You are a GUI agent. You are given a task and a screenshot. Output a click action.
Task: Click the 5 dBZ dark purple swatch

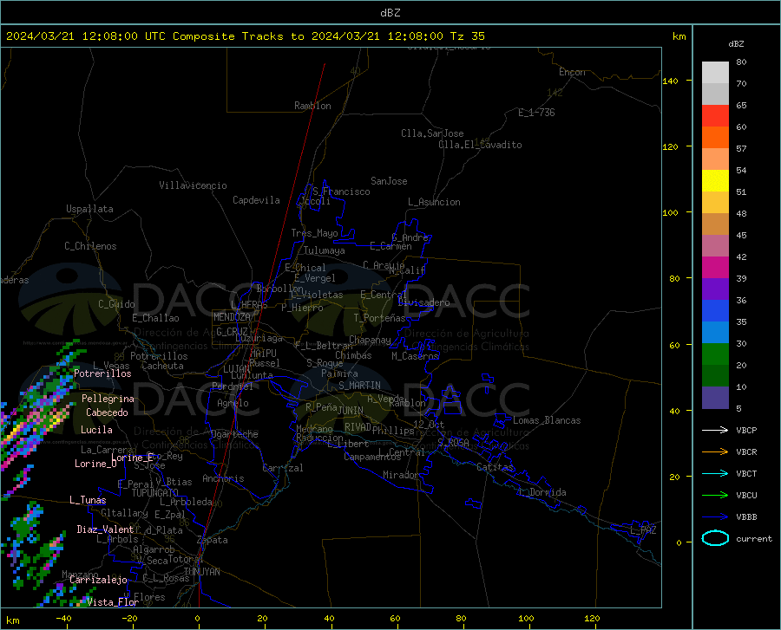click(x=715, y=398)
